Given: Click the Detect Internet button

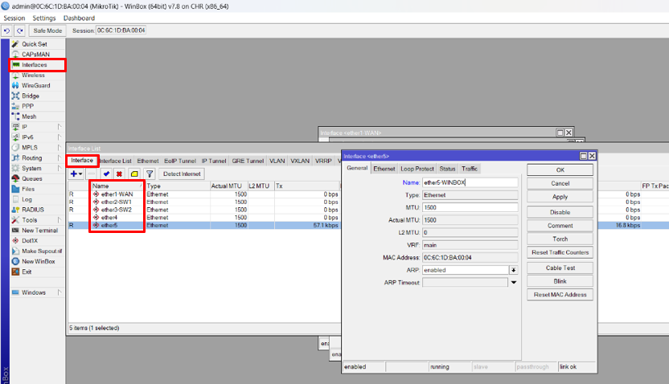Looking at the screenshot, I should pyautogui.click(x=182, y=174).
